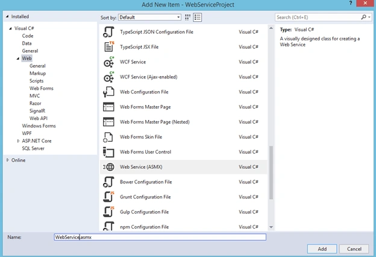Click the Gulp Configuration File icon
Viewport: 376px width, 257px height.
108,212
